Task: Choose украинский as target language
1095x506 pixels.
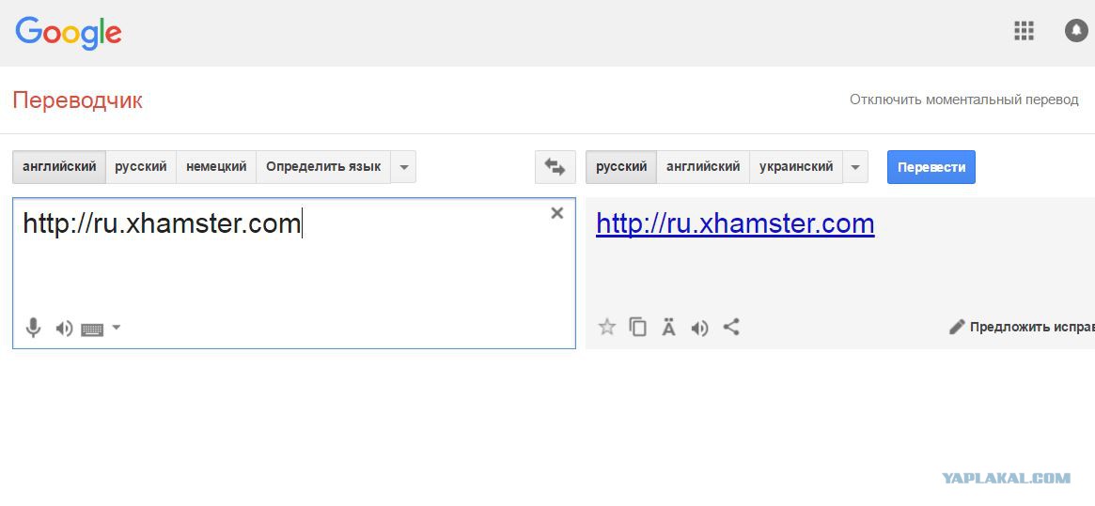Action: pyautogui.click(x=796, y=167)
